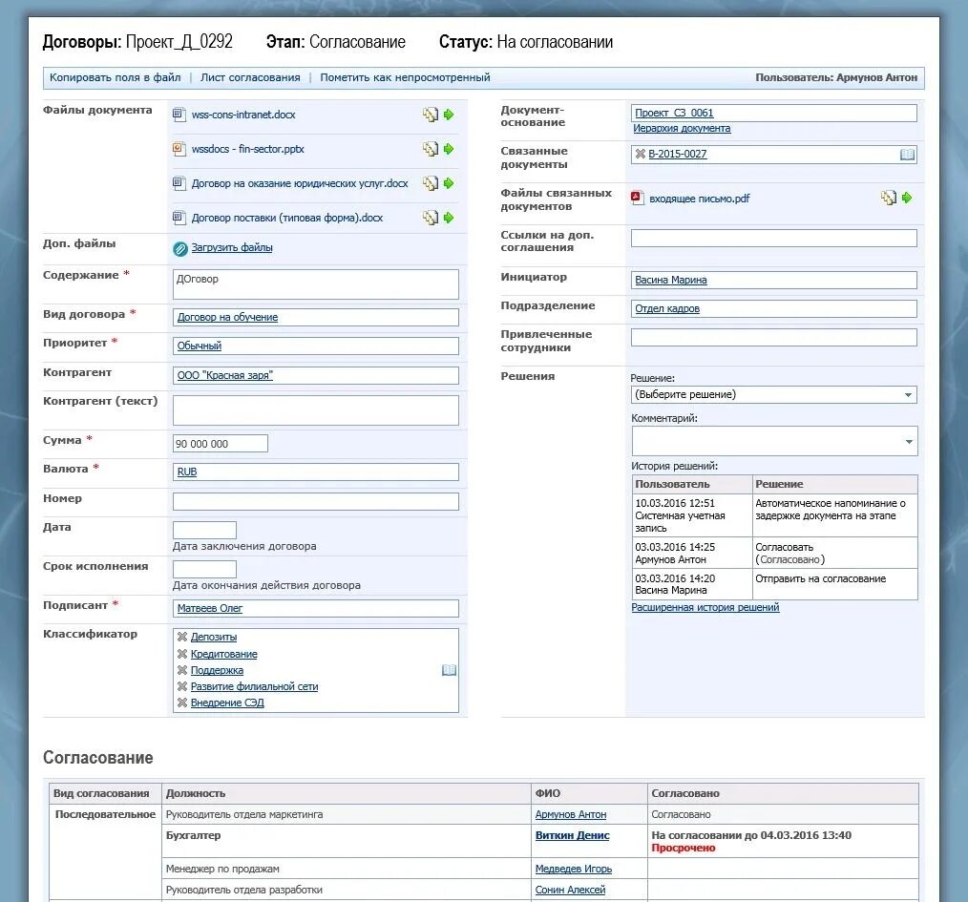Image resolution: width=968 pixels, height=902 pixels.
Task: Click green arrow next to wss-cons-intranet.docx
Action: tap(449, 115)
